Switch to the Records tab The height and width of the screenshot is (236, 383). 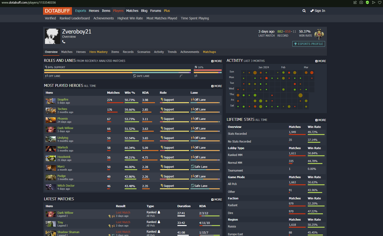128,52
